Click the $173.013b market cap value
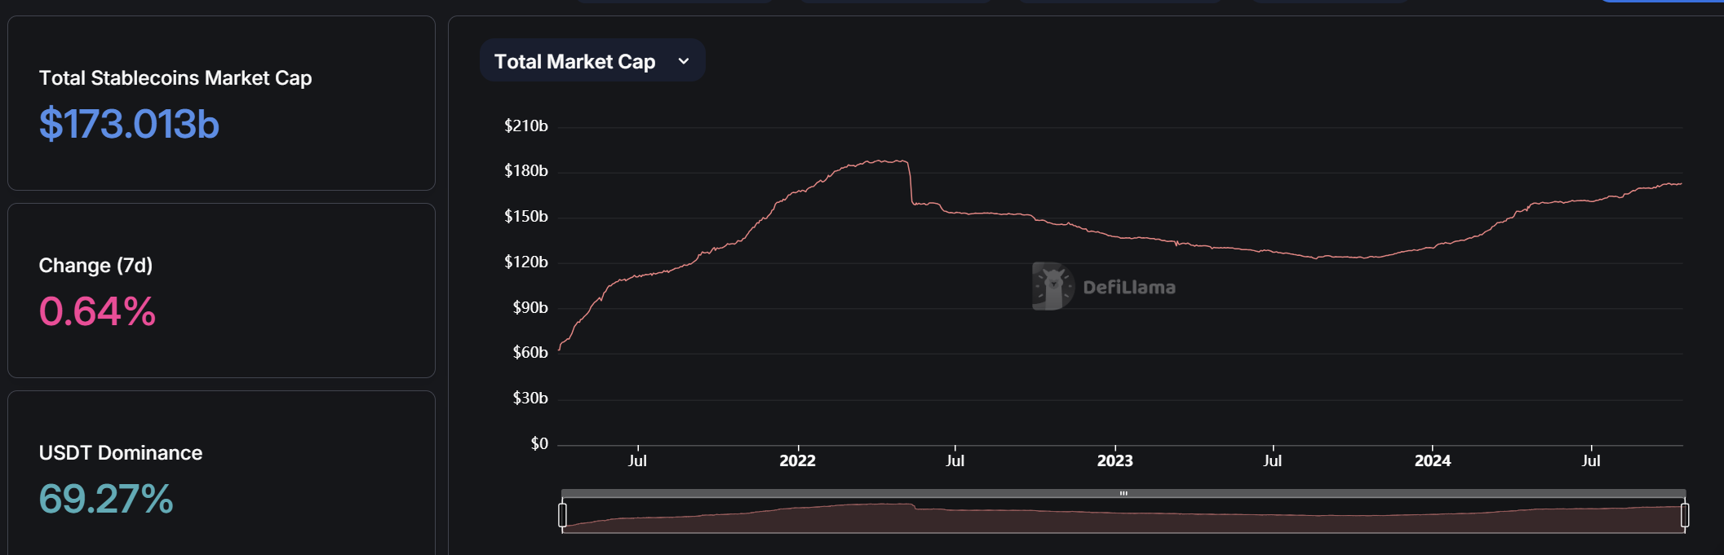Screen dimensions: 1724x555 129,125
